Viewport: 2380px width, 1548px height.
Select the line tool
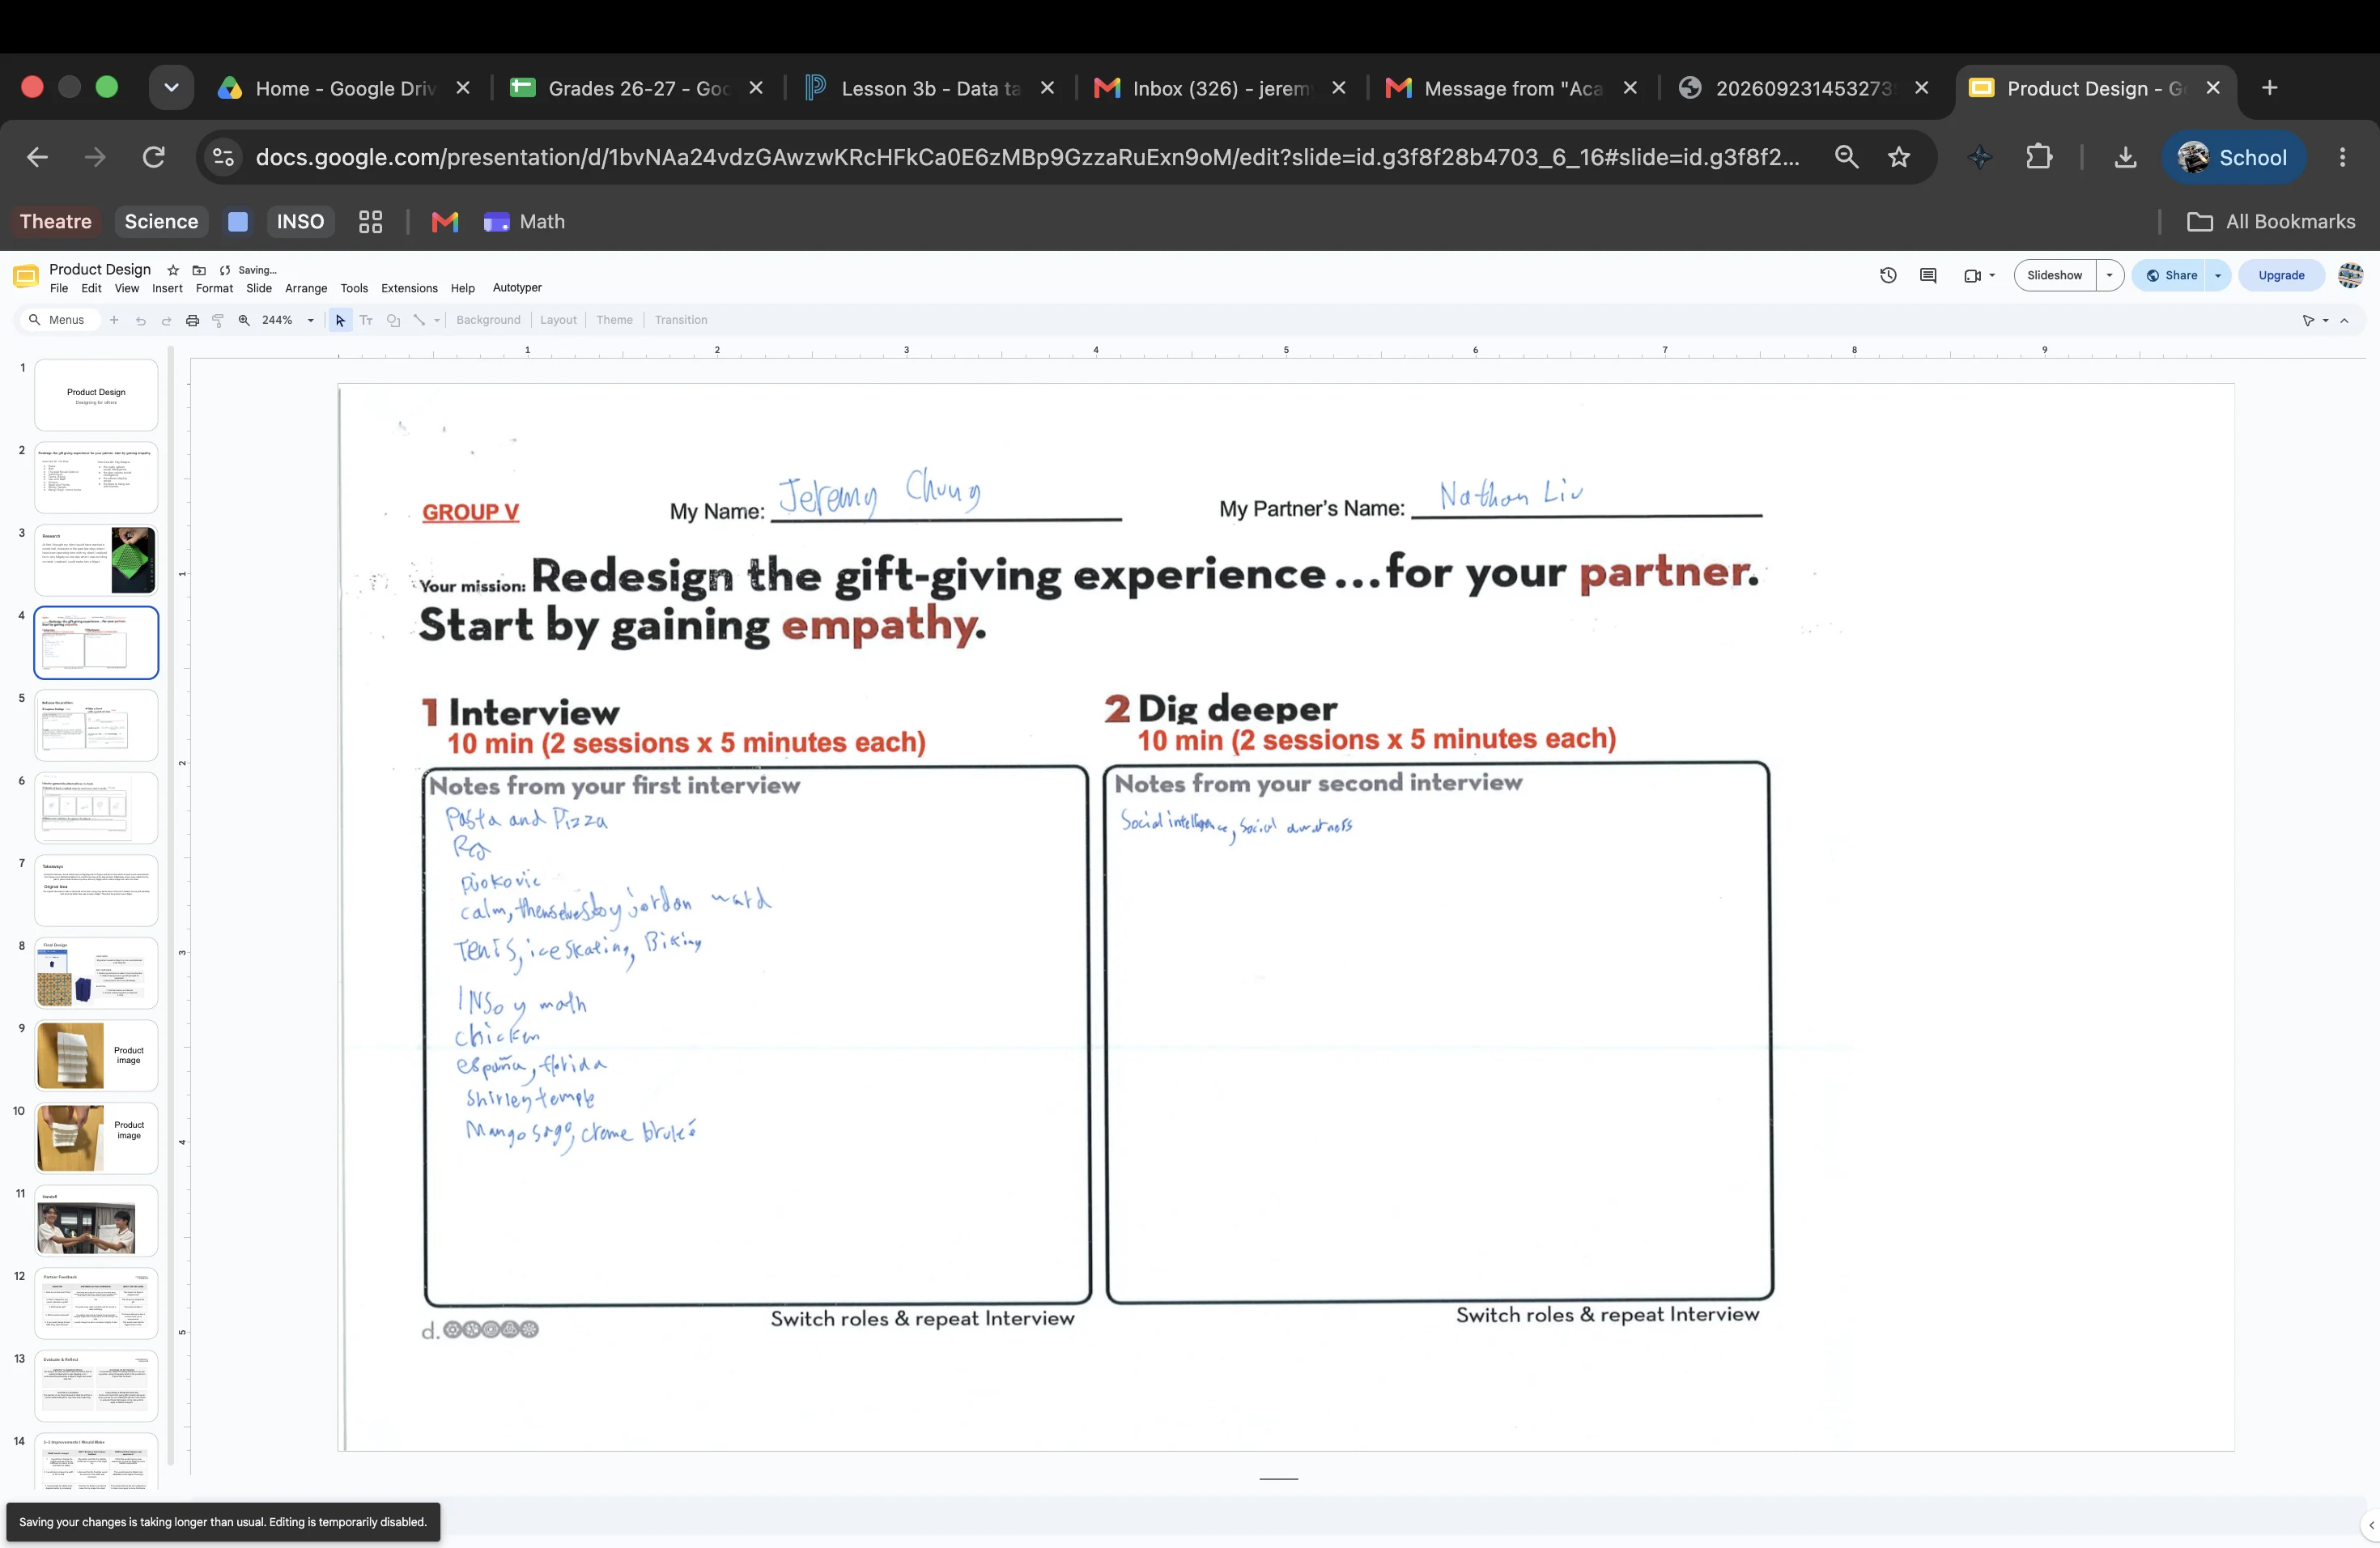pyautogui.click(x=419, y=321)
